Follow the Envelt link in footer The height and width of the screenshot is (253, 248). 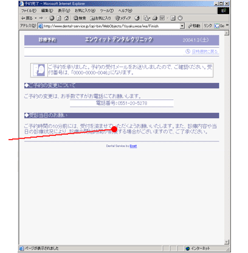click(133, 146)
